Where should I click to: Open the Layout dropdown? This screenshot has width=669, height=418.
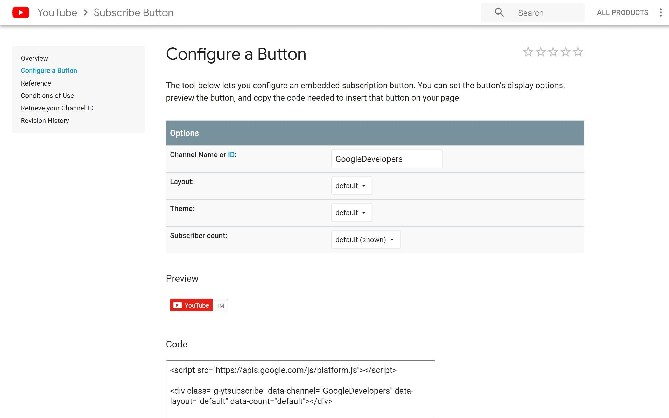351,186
